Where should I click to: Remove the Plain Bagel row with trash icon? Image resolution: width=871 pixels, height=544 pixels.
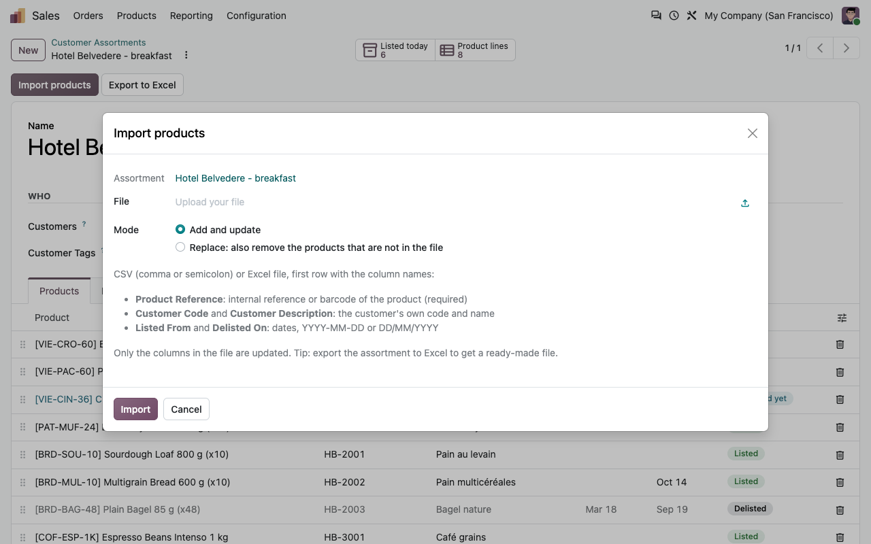click(840, 510)
